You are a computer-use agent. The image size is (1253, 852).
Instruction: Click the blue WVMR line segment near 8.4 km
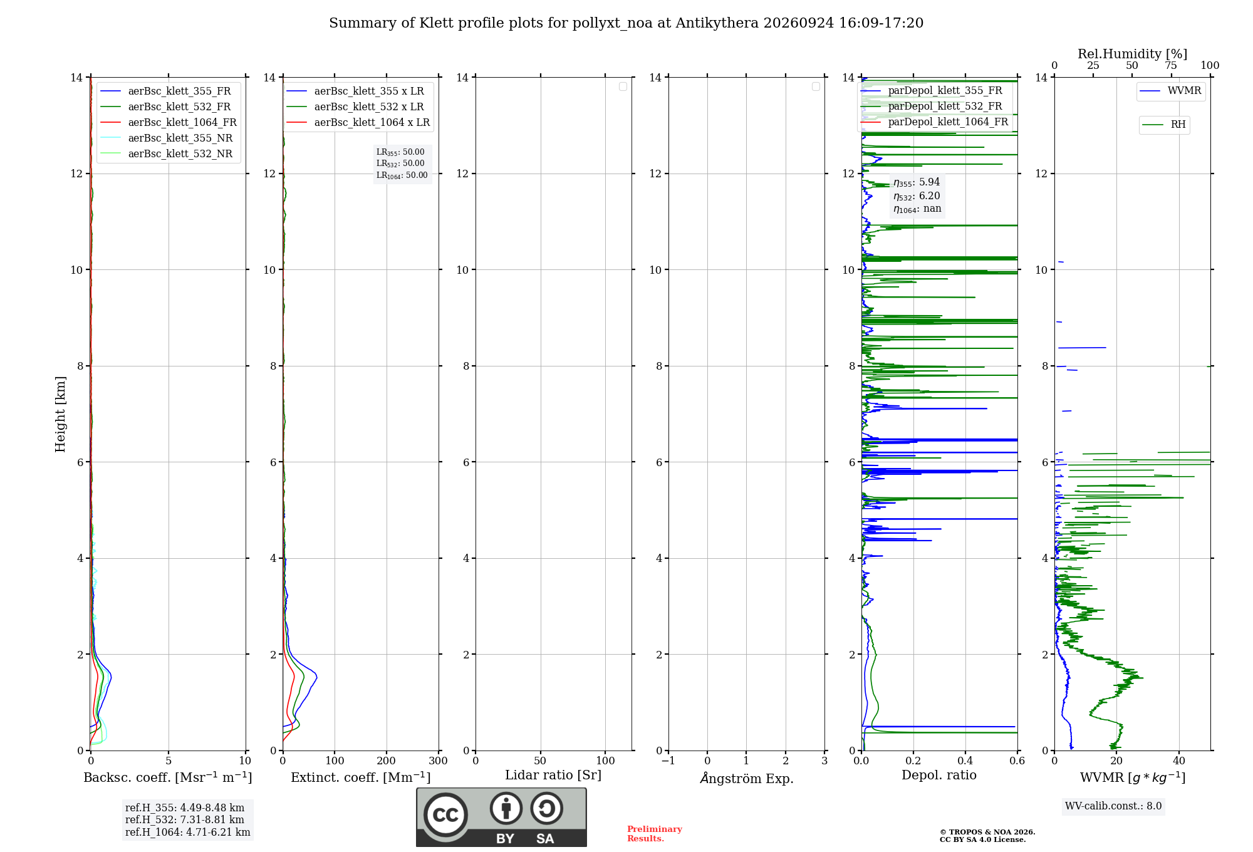(1082, 348)
